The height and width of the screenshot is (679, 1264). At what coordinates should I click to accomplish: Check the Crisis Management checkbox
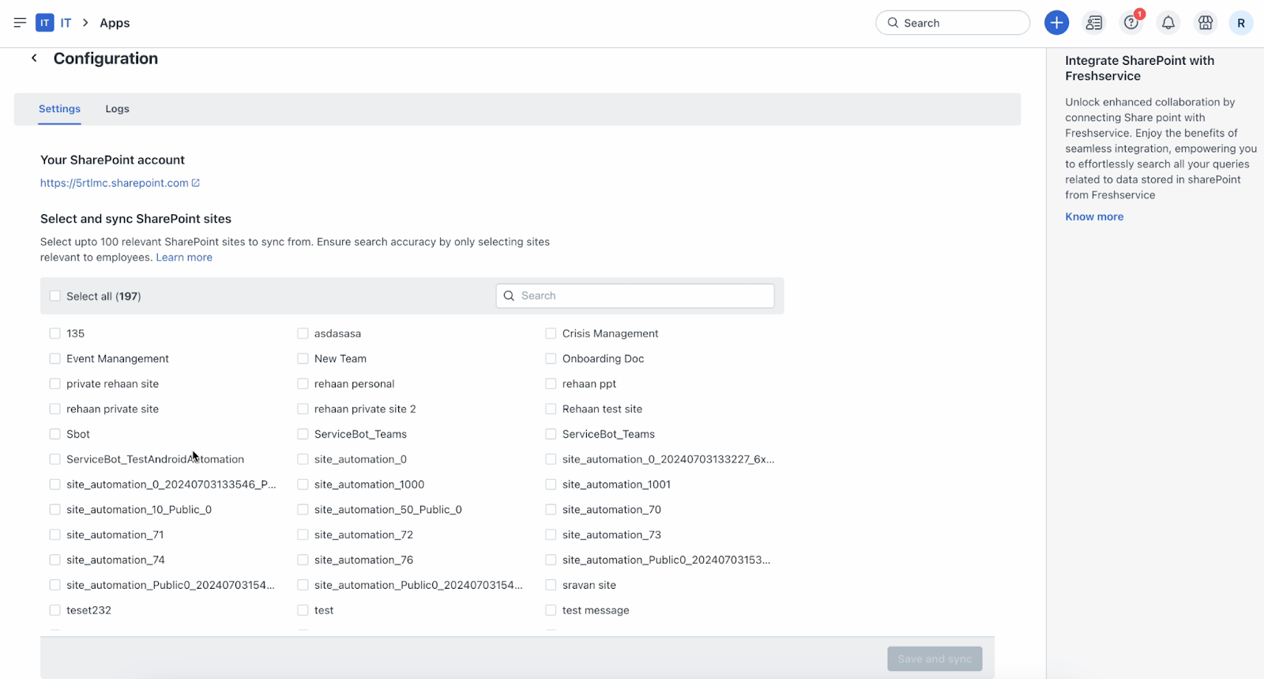coord(551,334)
